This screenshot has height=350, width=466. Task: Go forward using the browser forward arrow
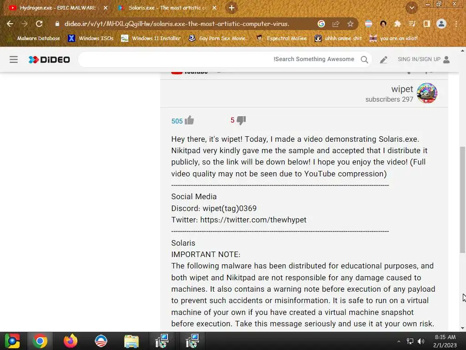tap(25, 24)
